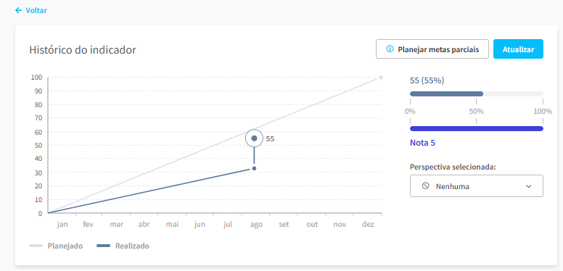Image resolution: width=563 pixels, height=271 pixels.
Task: Click the back arrow icon beside Voltar
Action: coord(18,10)
